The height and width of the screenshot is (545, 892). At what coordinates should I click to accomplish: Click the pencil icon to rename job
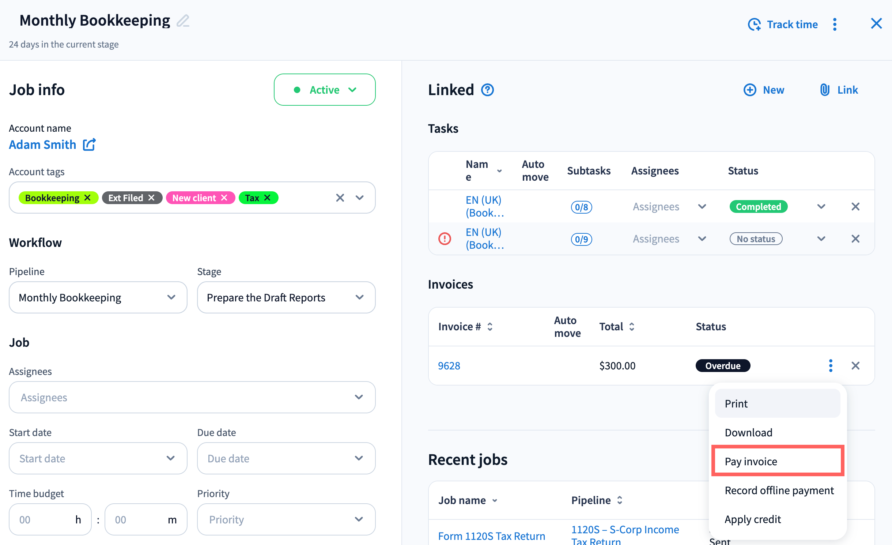[x=183, y=21]
